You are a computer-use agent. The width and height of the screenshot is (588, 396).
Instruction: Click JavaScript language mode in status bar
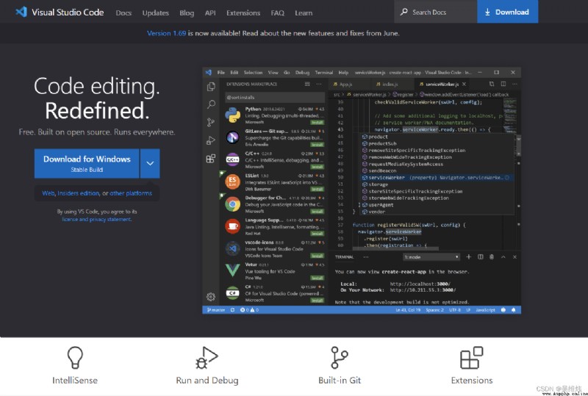click(x=486, y=310)
